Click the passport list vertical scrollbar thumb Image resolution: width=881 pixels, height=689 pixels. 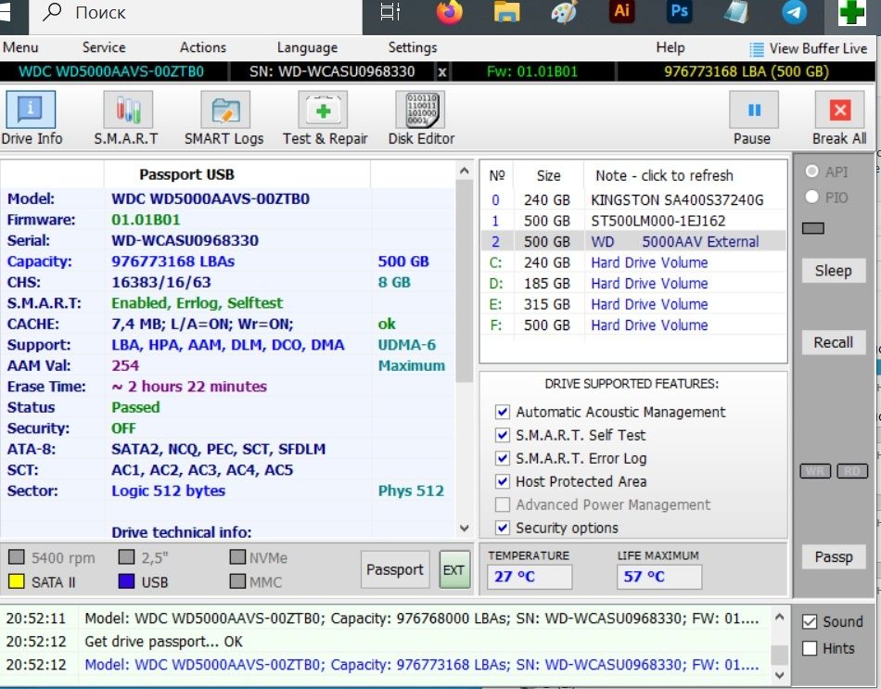click(464, 282)
